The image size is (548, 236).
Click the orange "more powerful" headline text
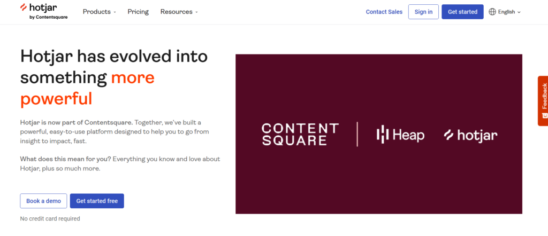pyautogui.click(x=56, y=99)
